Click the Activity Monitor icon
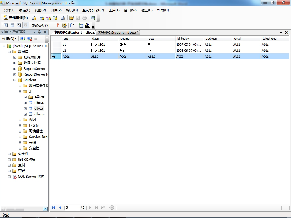This screenshot has width=291, height=218. coord(93,18)
